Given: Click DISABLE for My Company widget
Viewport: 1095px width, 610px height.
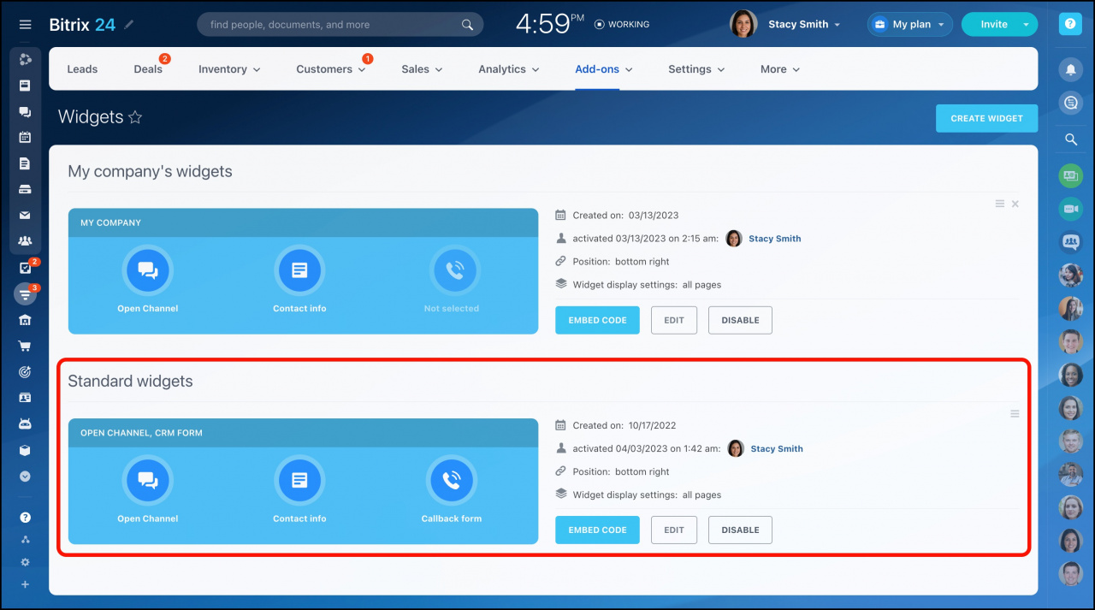Looking at the screenshot, I should pos(740,320).
